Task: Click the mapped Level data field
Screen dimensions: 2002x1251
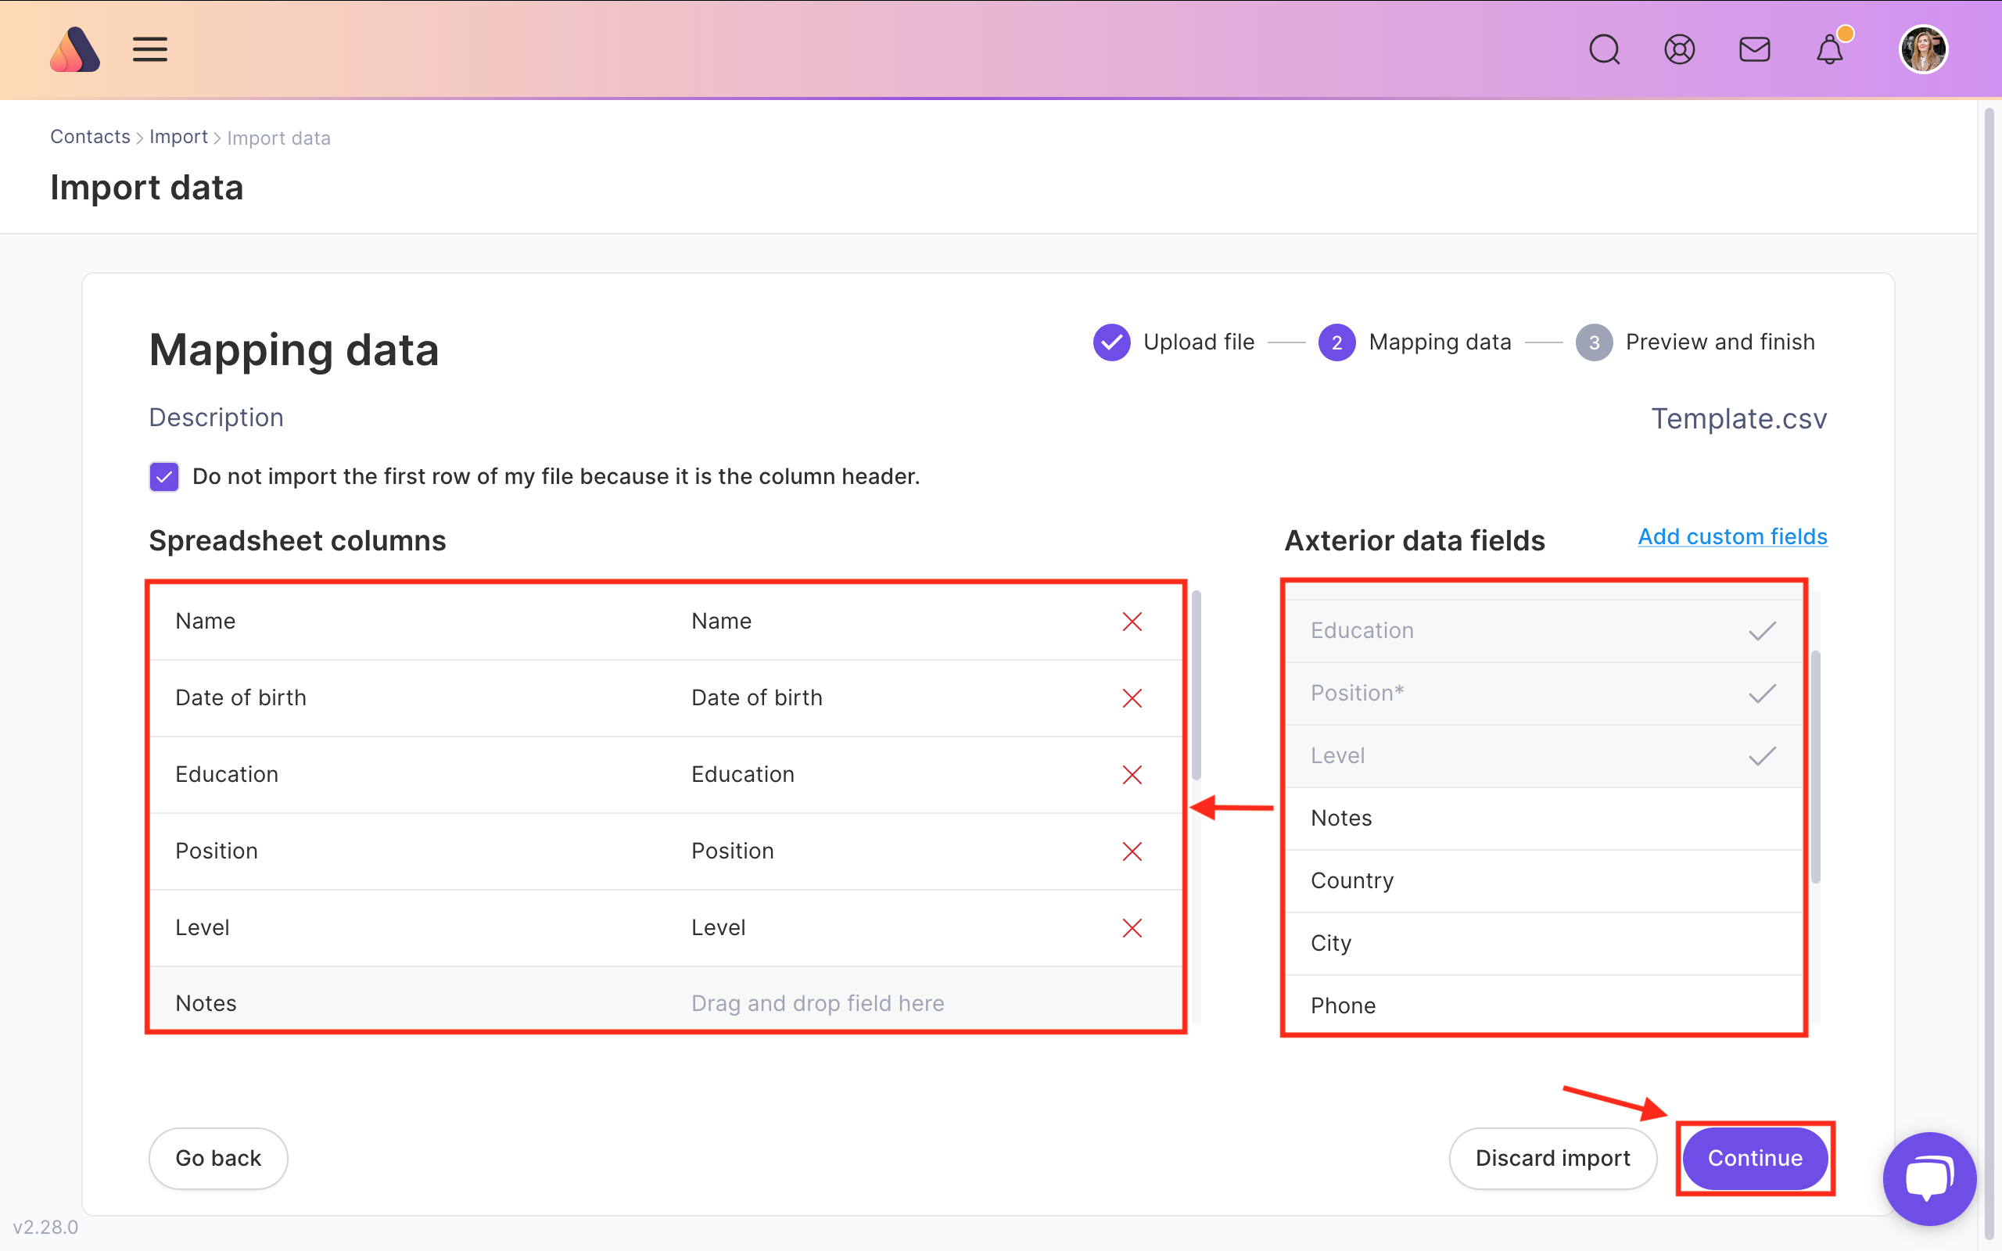Action: tap(1544, 755)
